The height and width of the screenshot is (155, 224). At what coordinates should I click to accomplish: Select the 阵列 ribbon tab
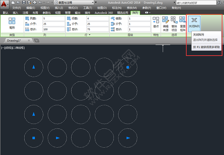[x=135, y=13]
